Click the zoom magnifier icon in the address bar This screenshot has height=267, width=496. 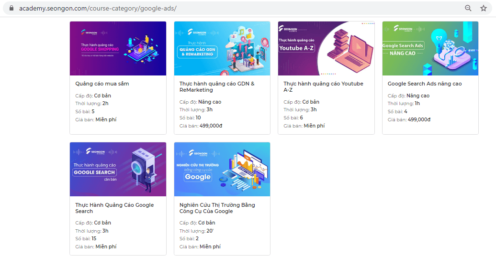click(x=468, y=8)
